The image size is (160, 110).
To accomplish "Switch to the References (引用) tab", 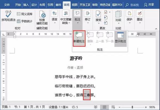I will [50, 5].
